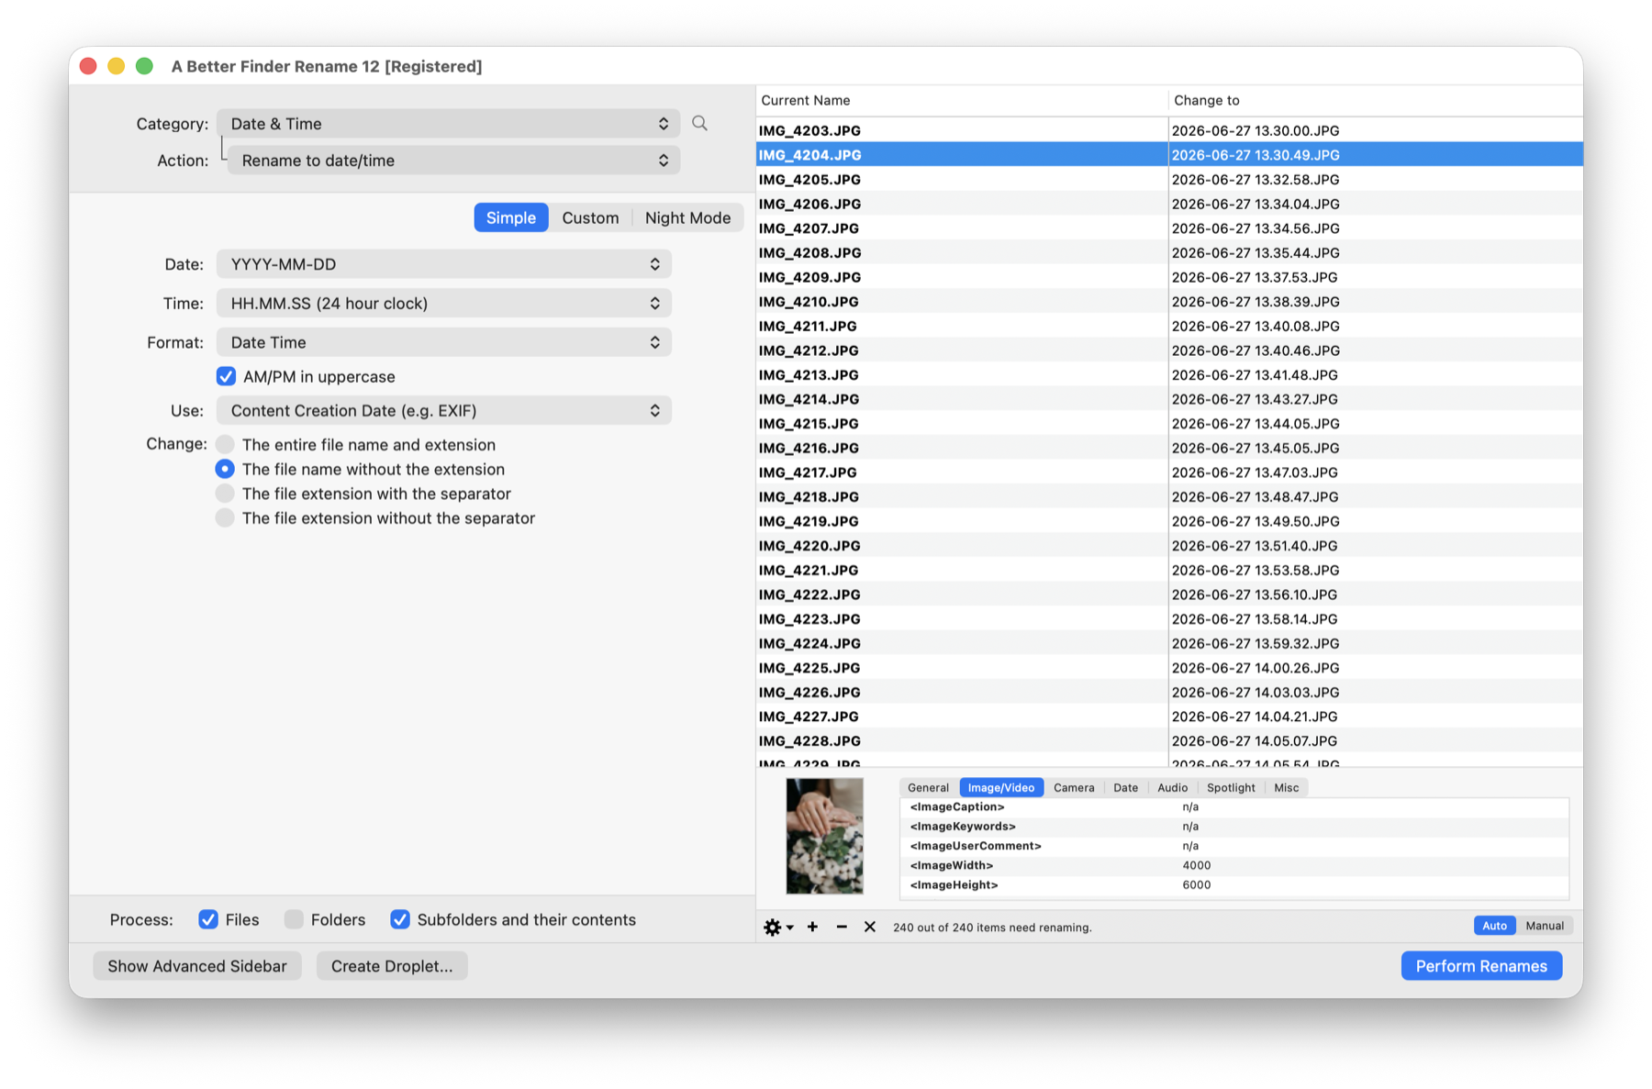The height and width of the screenshot is (1089, 1652).
Task: Switch to the Simple tab
Action: 511,217
